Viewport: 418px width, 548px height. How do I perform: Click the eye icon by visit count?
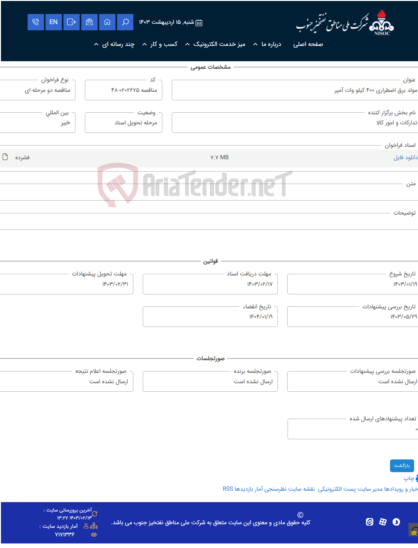click(94, 534)
